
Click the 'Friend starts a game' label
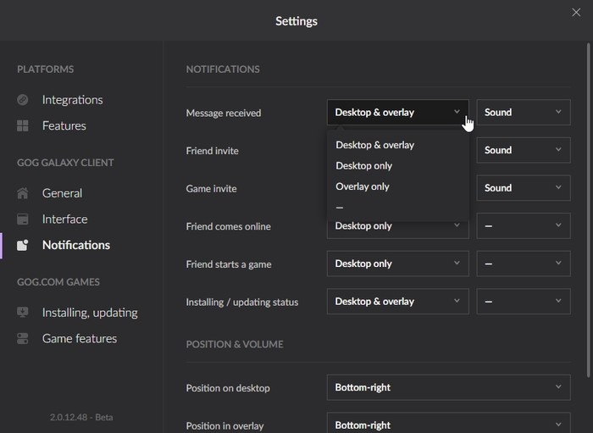[x=229, y=264]
